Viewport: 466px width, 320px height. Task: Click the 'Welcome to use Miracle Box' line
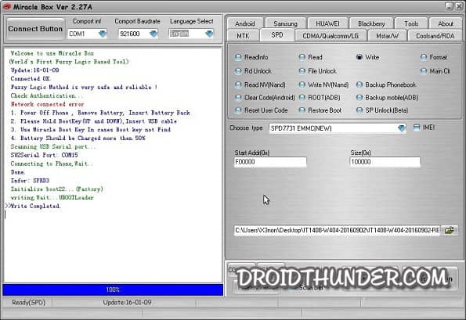pyautogui.click(x=52, y=53)
